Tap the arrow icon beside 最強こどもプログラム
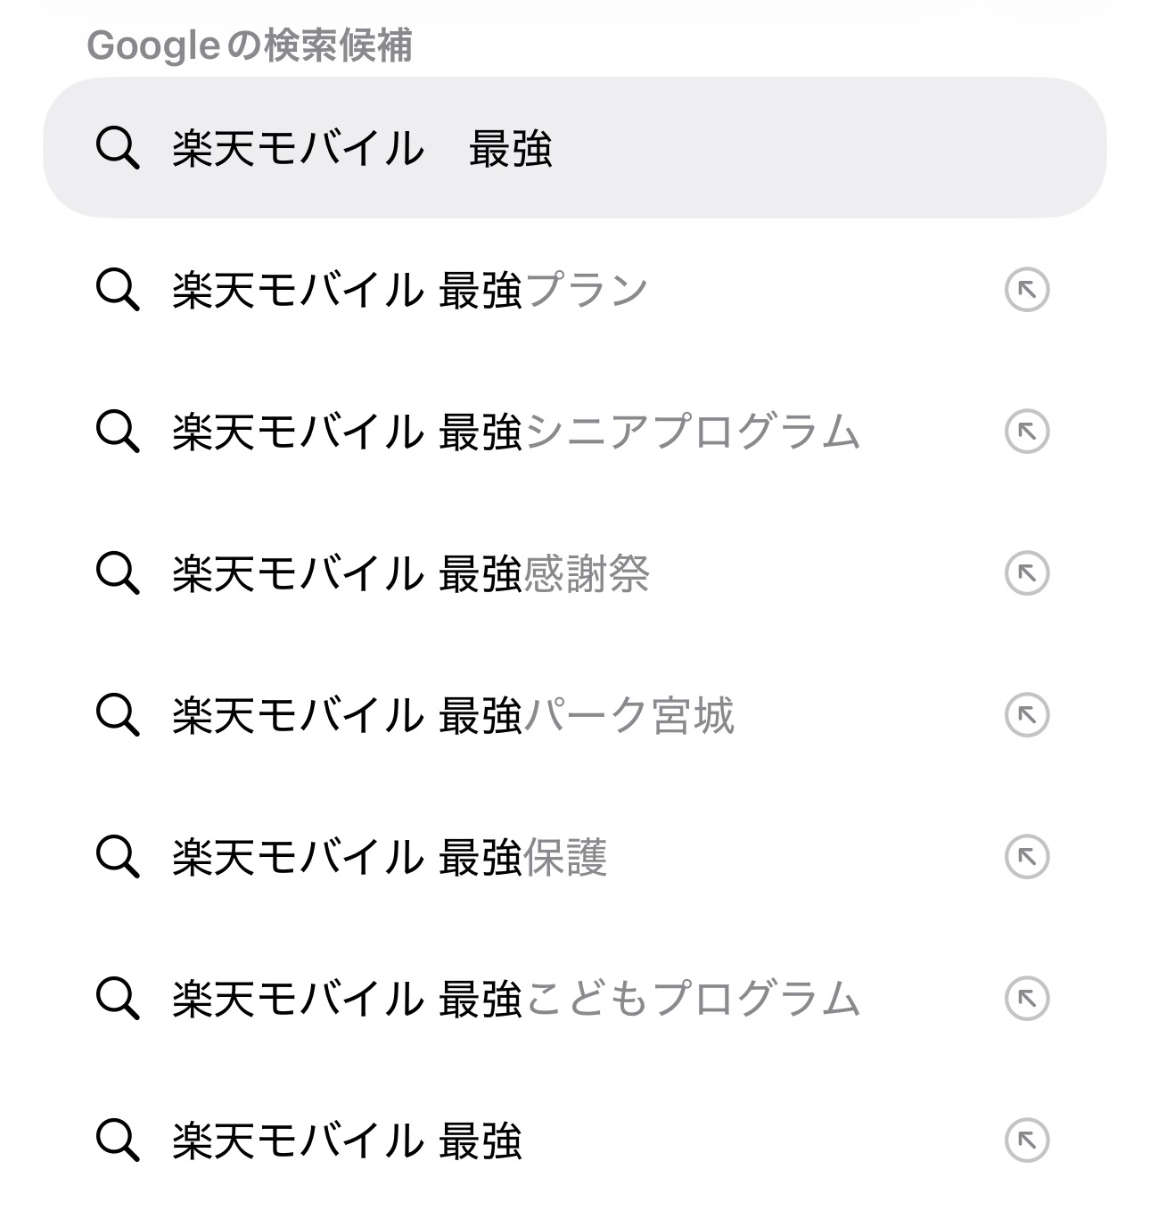The image size is (1150, 1227). [x=1026, y=999]
